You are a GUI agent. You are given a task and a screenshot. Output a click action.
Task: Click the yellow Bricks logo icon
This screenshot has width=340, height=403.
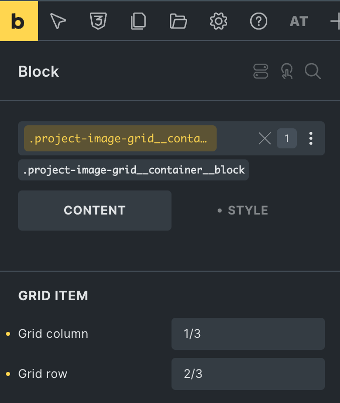click(19, 21)
